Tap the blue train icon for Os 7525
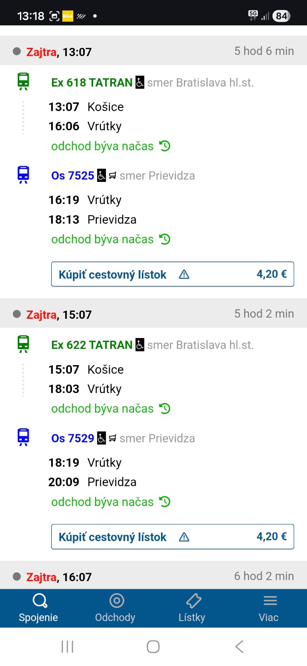The height and width of the screenshot is (666, 307). (x=23, y=174)
